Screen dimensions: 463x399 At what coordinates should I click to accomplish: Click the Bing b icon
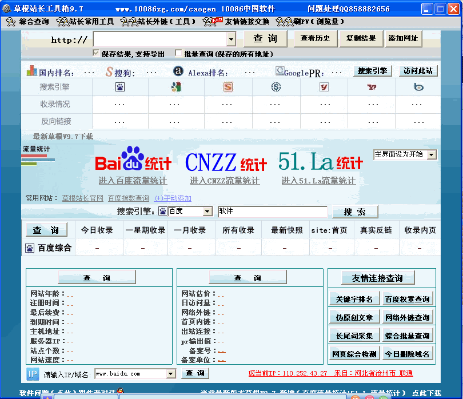(418, 87)
